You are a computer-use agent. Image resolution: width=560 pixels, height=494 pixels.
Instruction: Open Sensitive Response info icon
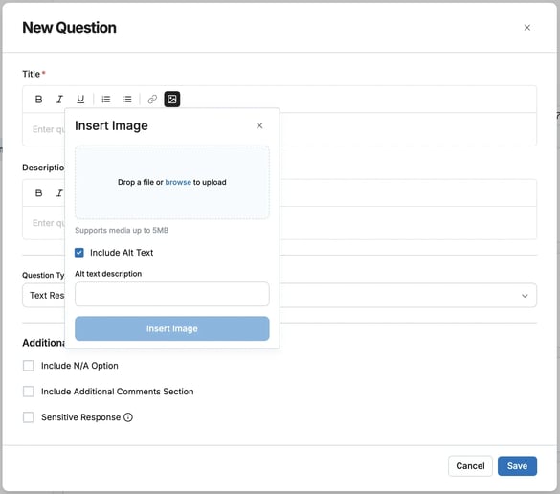tap(128, 417)
